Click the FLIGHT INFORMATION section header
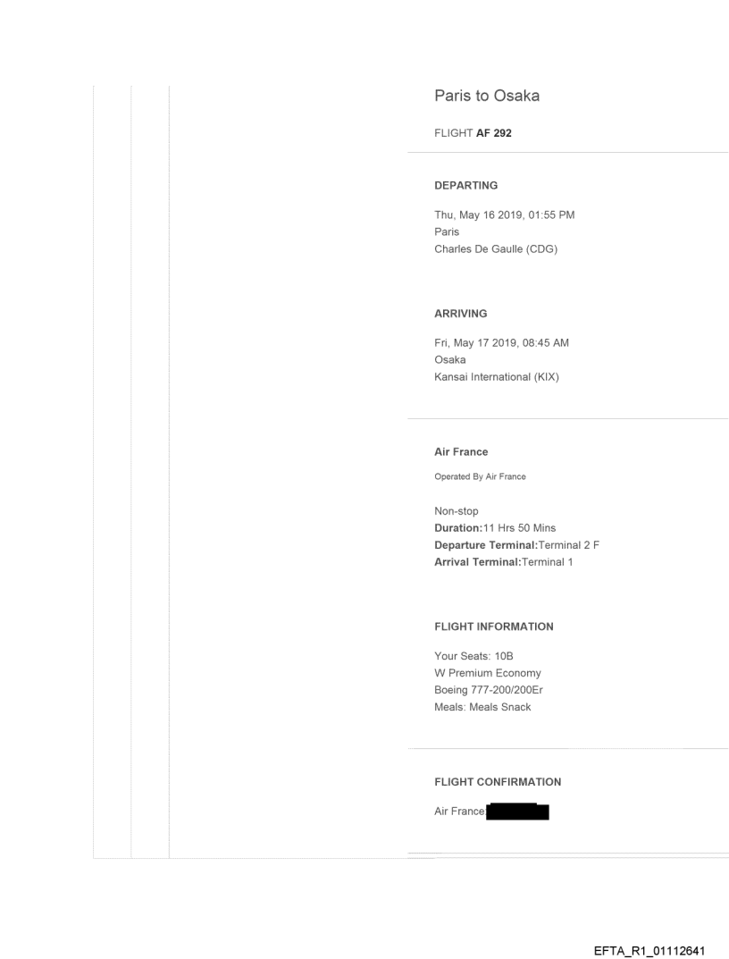 pos(493,627)
